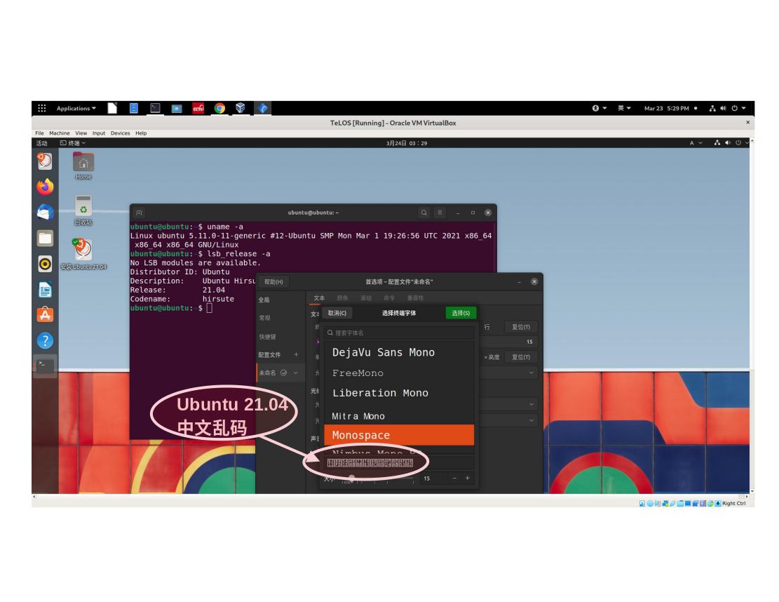Image resolution: width=779 pixels, height=602 pixels.
Task: Decrease font size with minus button
Action: click(454, 479)
